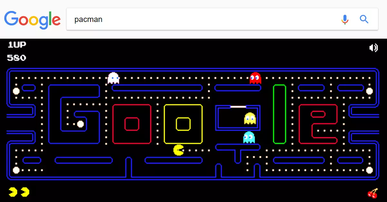
Task: Click the top-left power pellet
Action: [16, 91]
